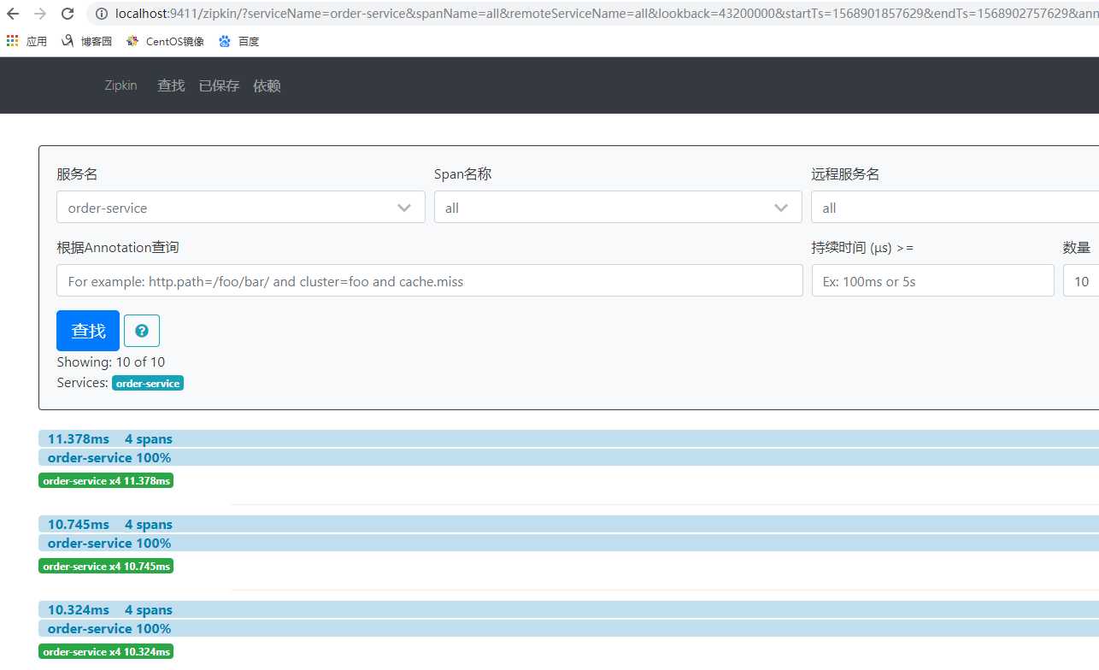
Task: Click the Span名称 field label
Action: (x=463, y=174)
